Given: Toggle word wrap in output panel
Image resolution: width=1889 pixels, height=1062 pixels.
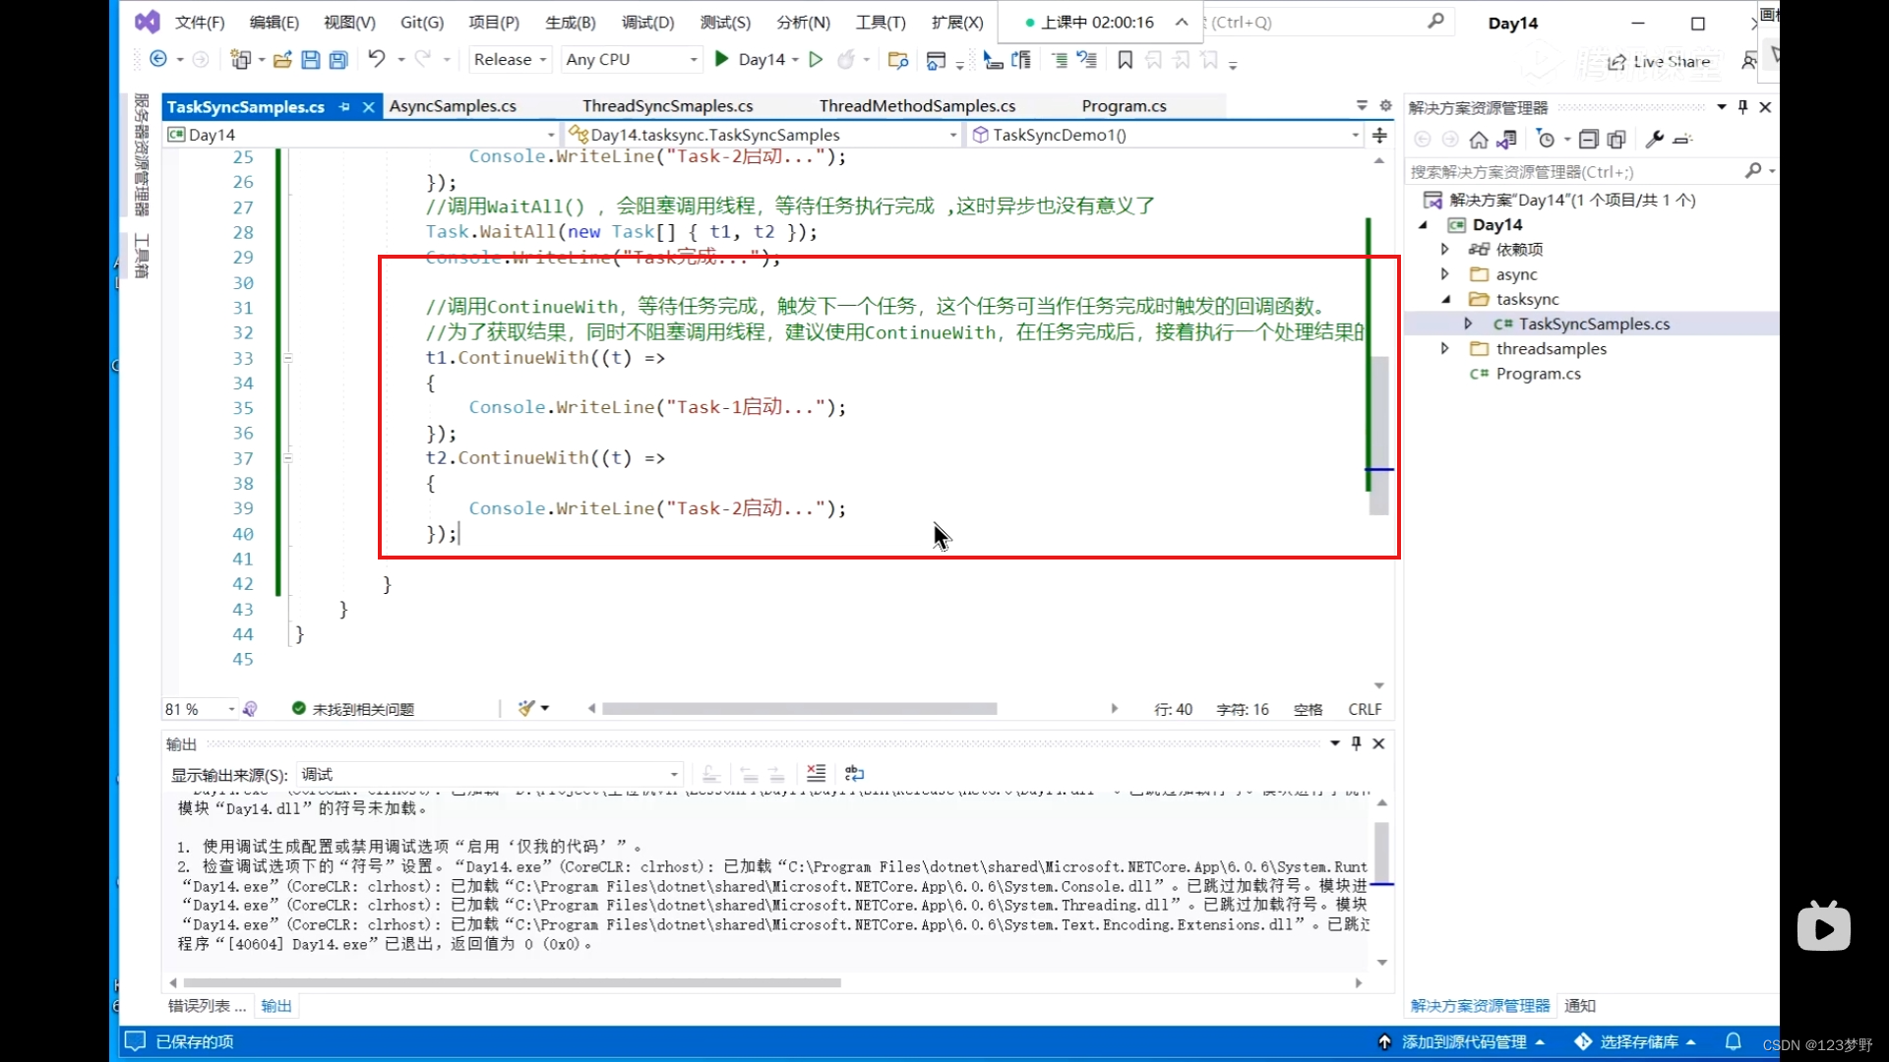Looking at the screenshot, I should pos(854,774).
